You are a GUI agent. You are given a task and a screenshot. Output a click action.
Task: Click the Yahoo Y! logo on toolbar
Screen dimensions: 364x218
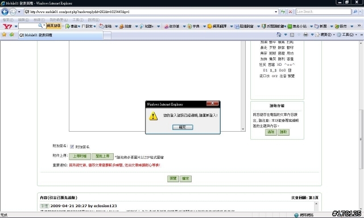coord(7,26)
